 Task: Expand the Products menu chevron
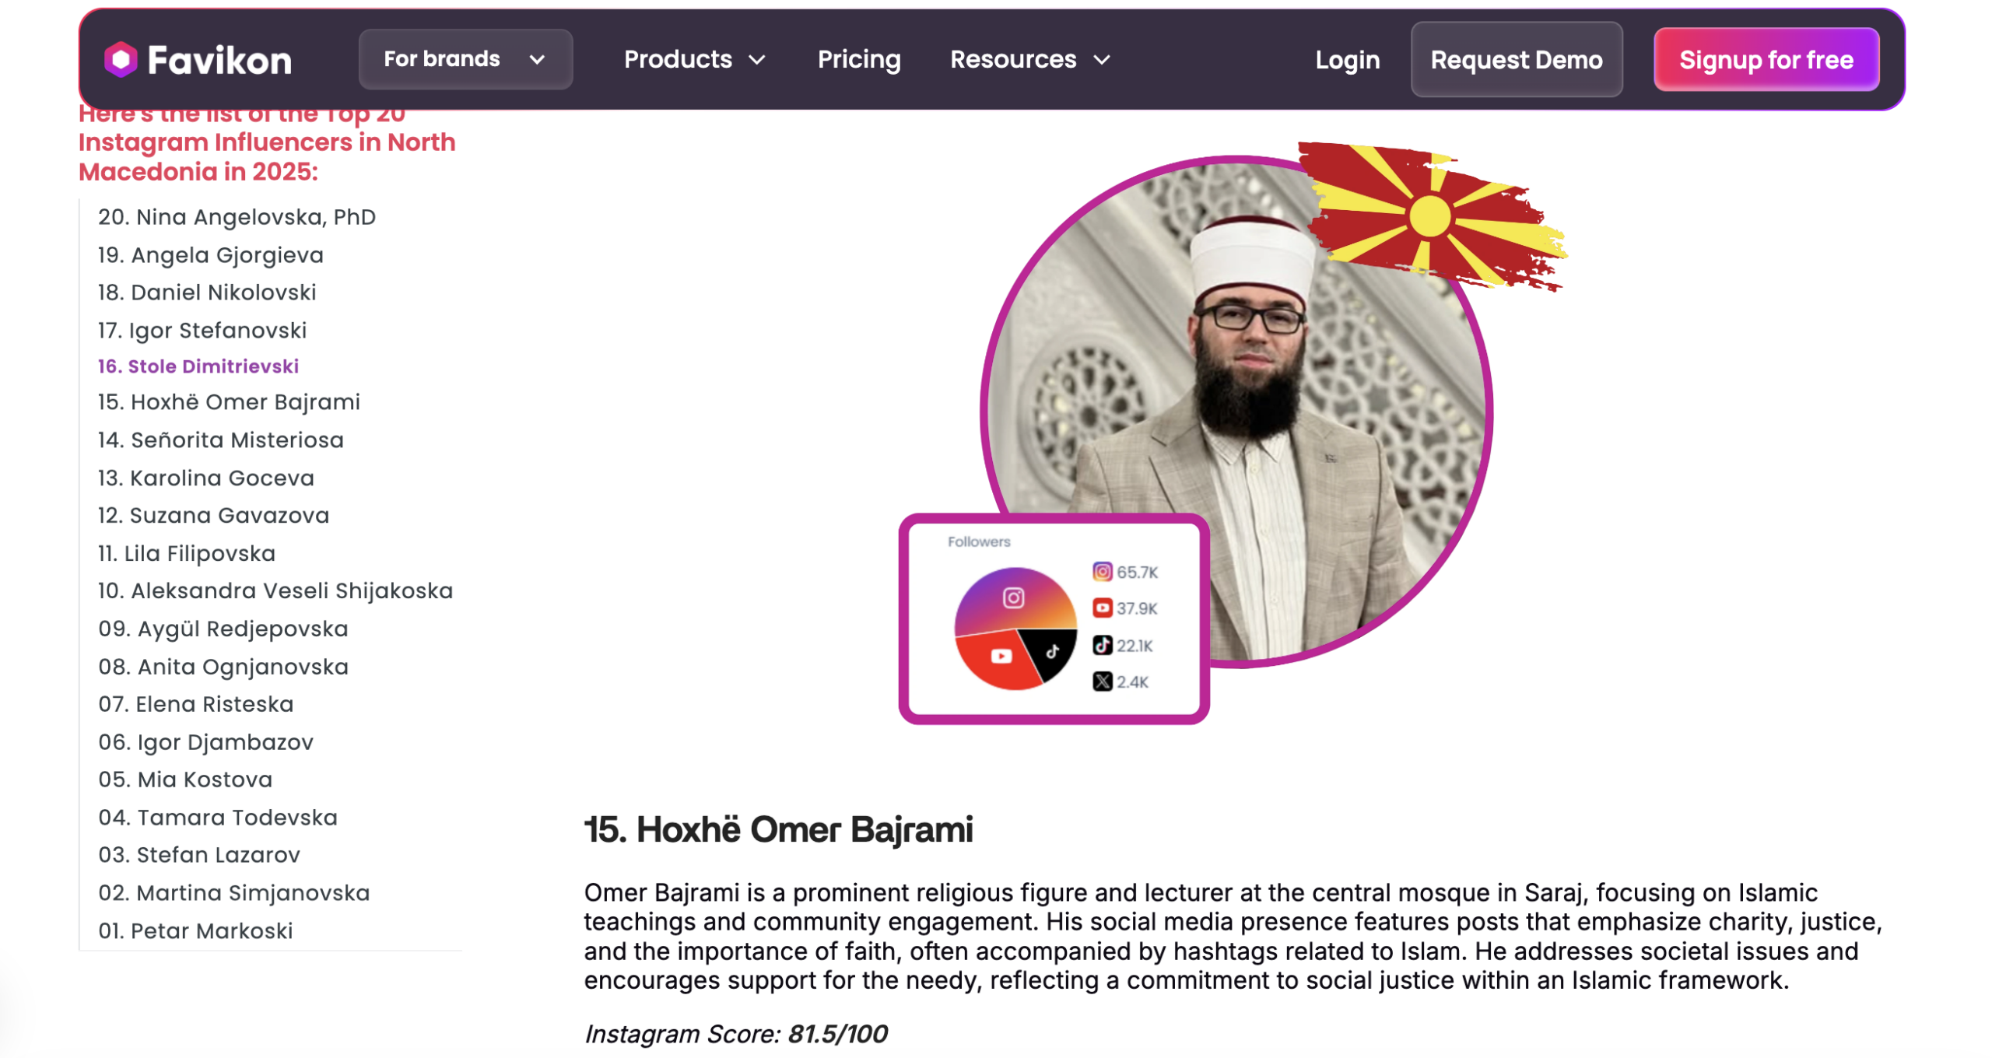[x=756, y=60]
